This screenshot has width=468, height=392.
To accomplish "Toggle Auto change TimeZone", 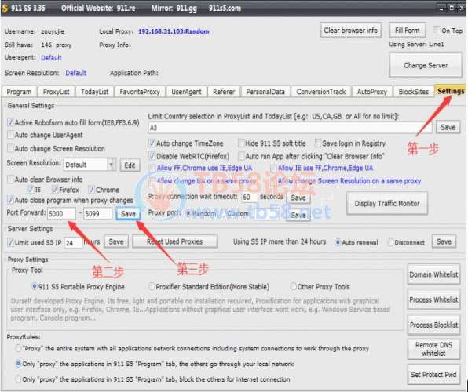I will point(152,143).
